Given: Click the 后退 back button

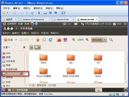Looking at the screenshot, I should point(8,40).
